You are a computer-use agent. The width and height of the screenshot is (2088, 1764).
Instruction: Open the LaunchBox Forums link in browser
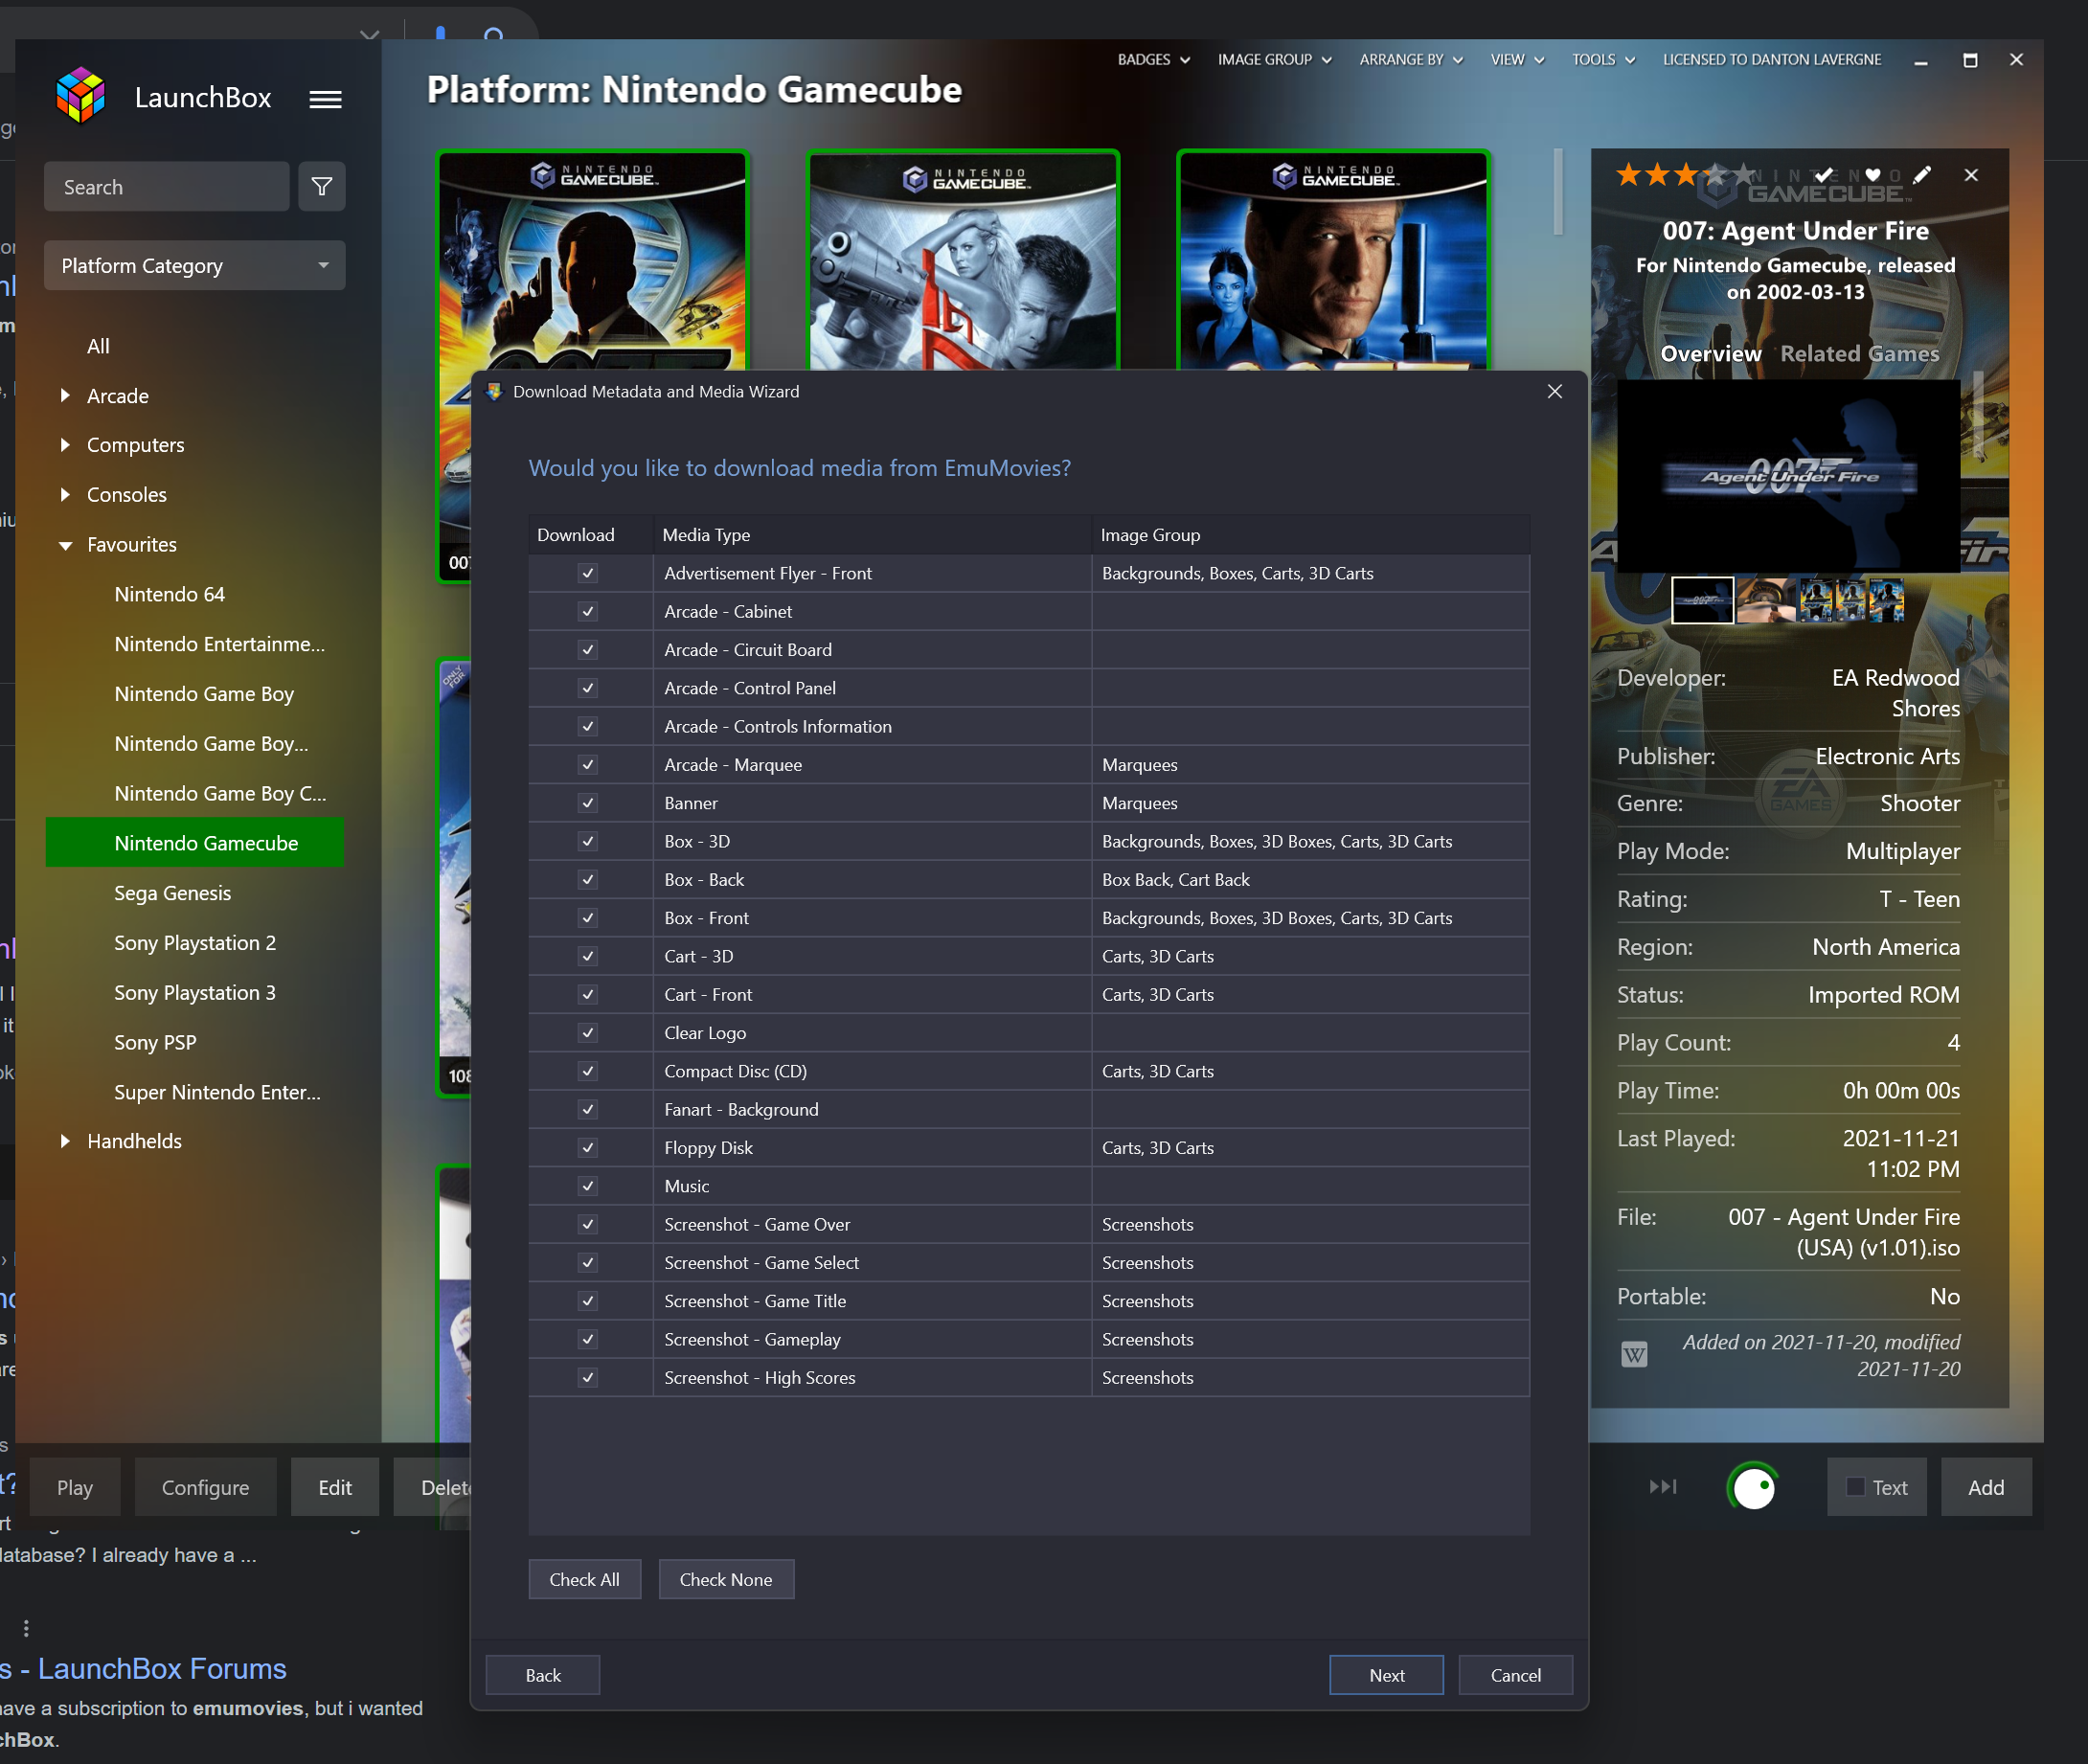pos(144,1669)
